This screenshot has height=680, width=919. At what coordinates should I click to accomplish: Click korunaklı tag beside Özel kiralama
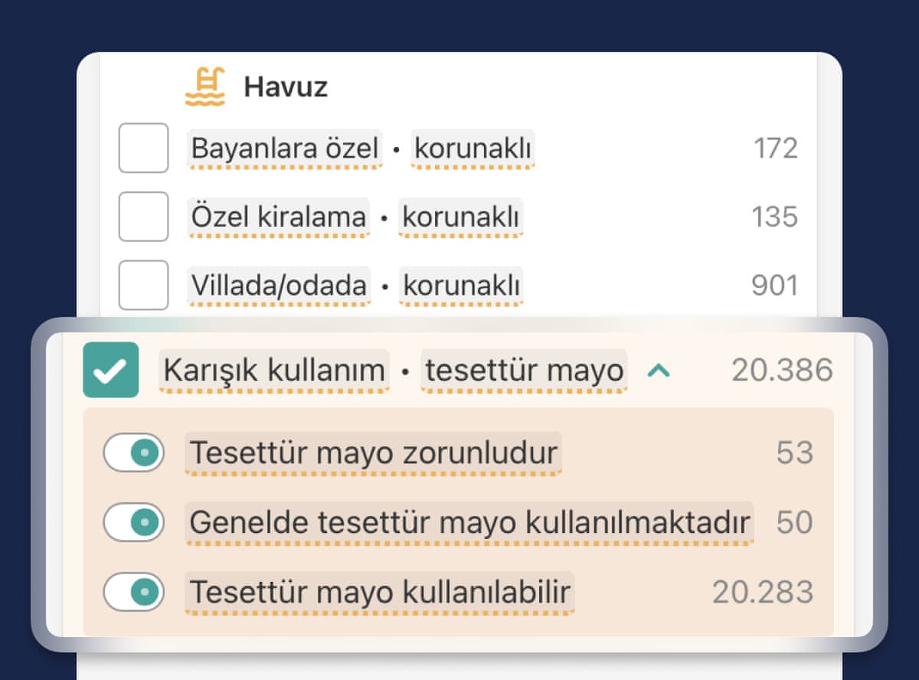pyautogui.click(x=461, y=217)
